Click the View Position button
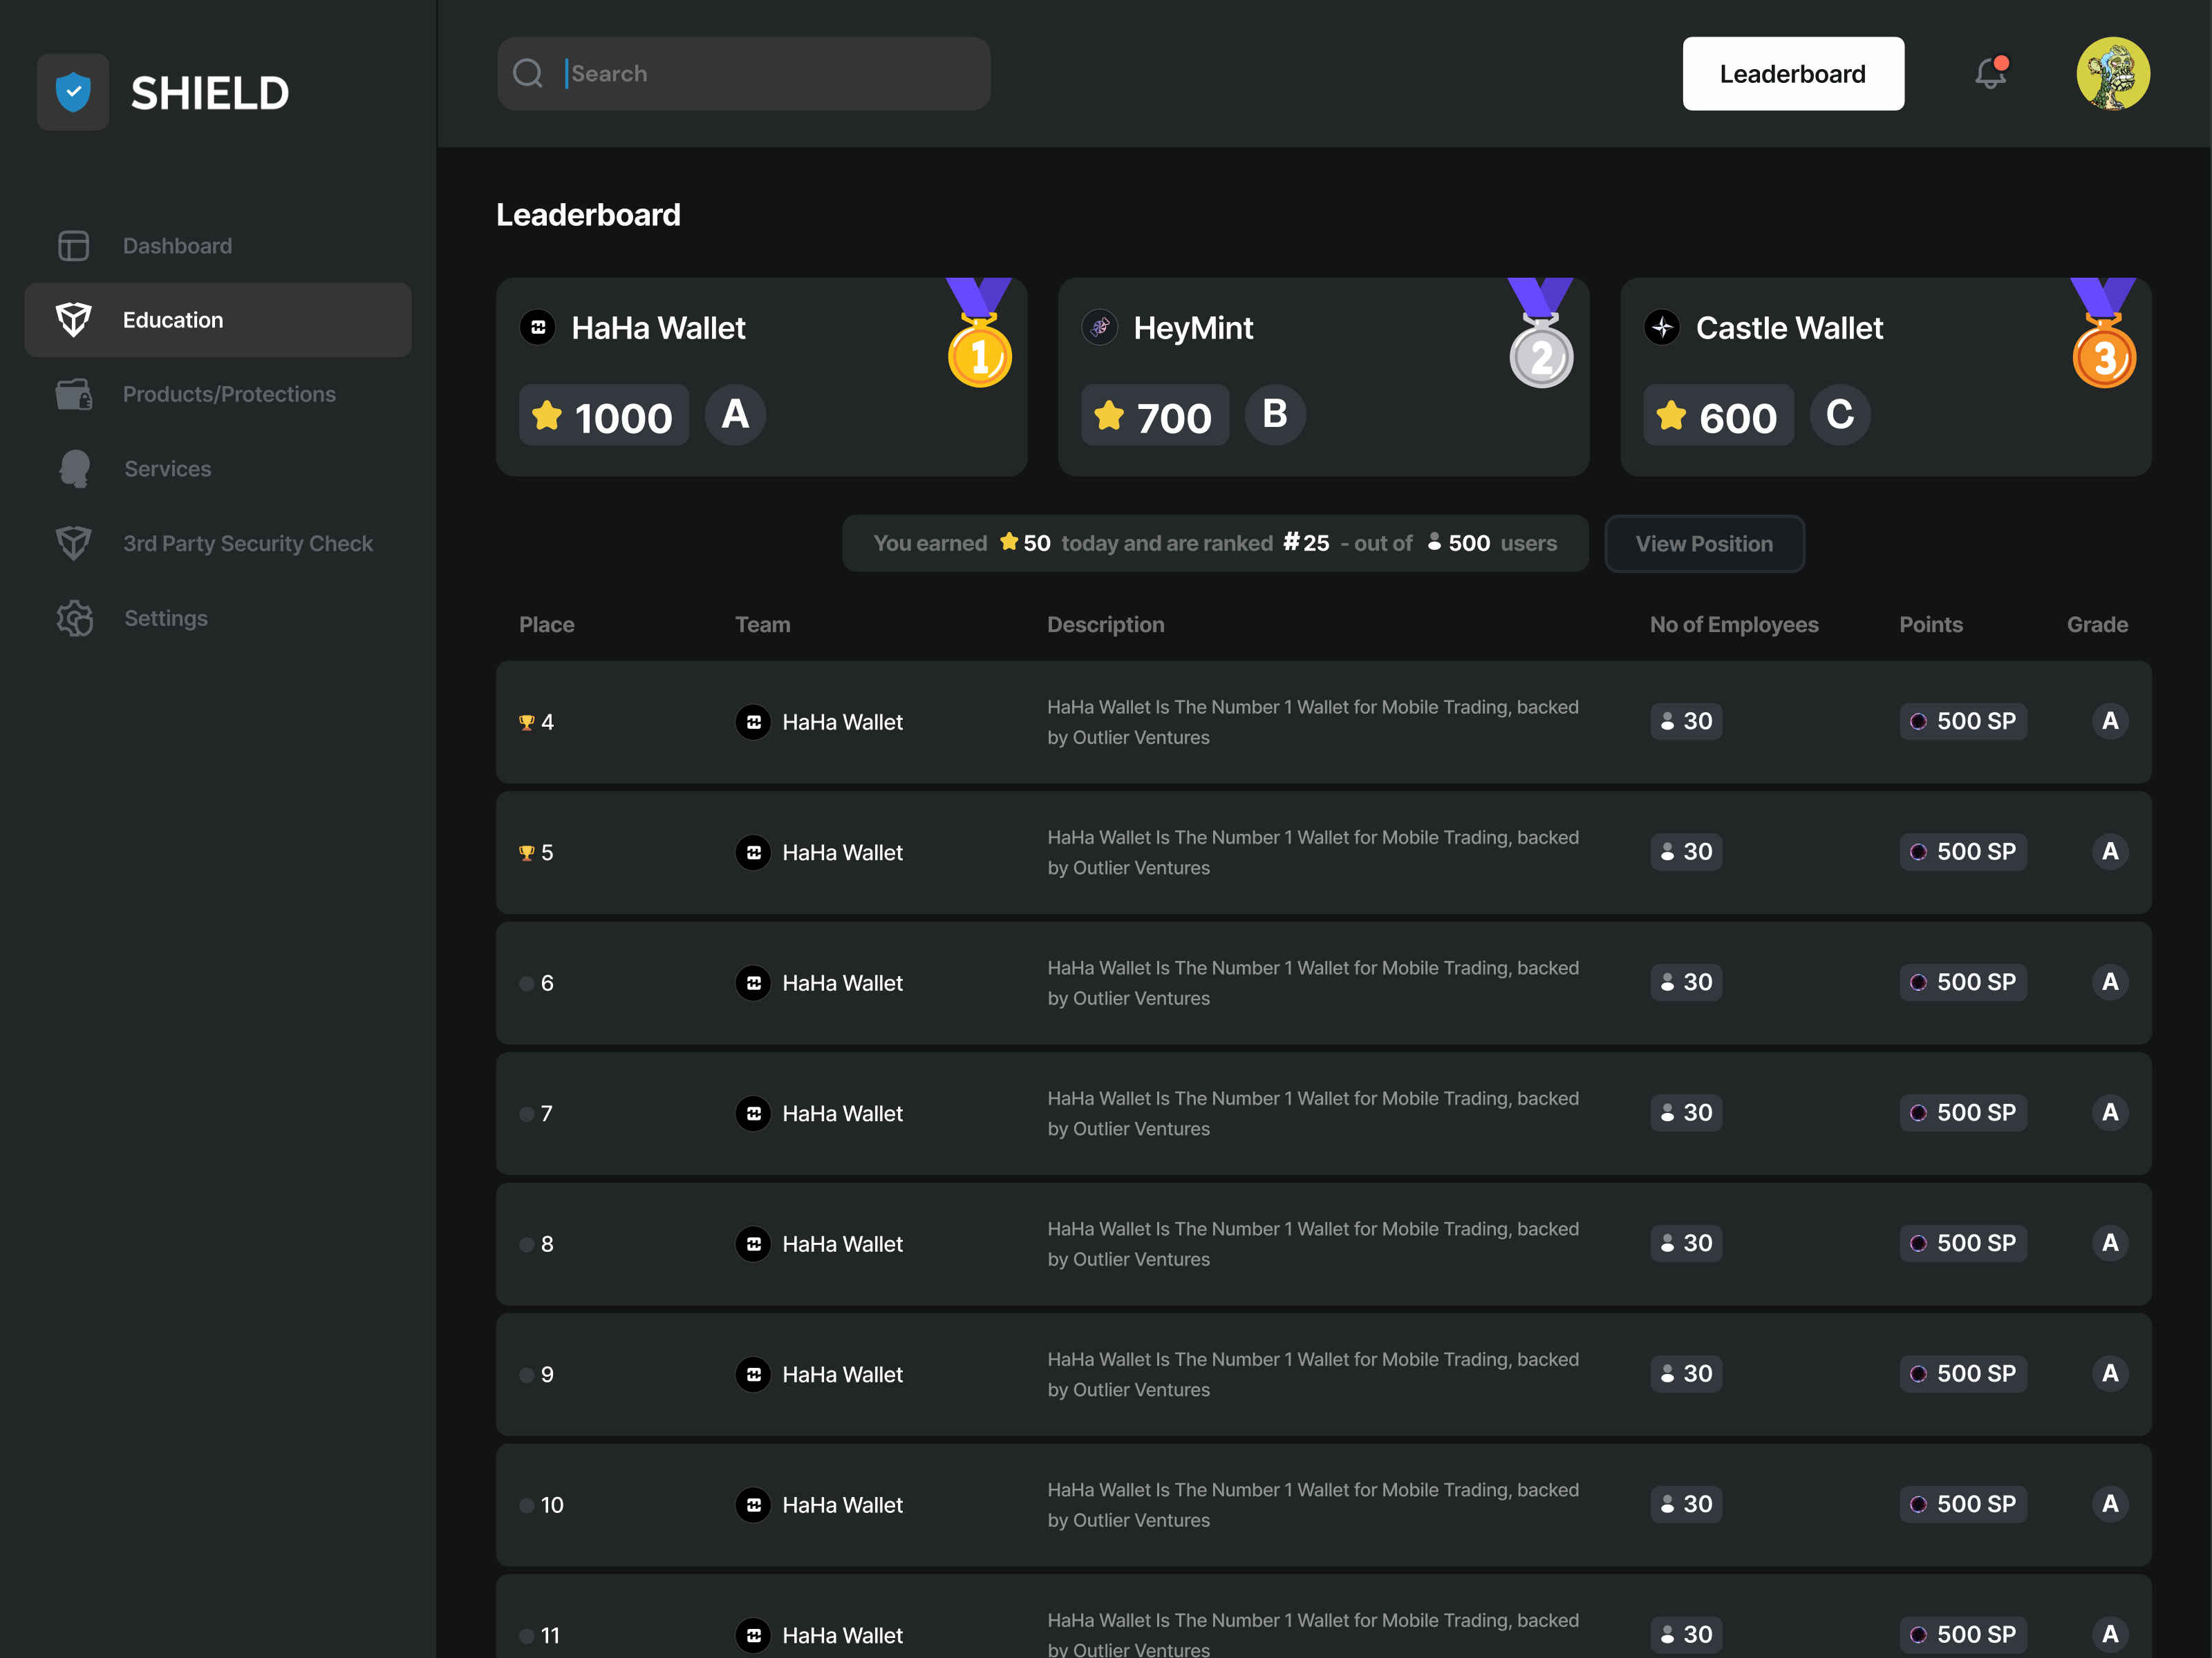Screen dimensions: 2212x1658 1704,544
